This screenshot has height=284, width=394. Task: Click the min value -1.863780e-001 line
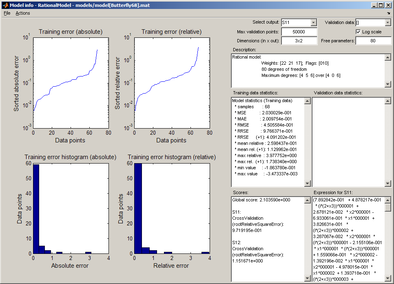coord(265,168)
